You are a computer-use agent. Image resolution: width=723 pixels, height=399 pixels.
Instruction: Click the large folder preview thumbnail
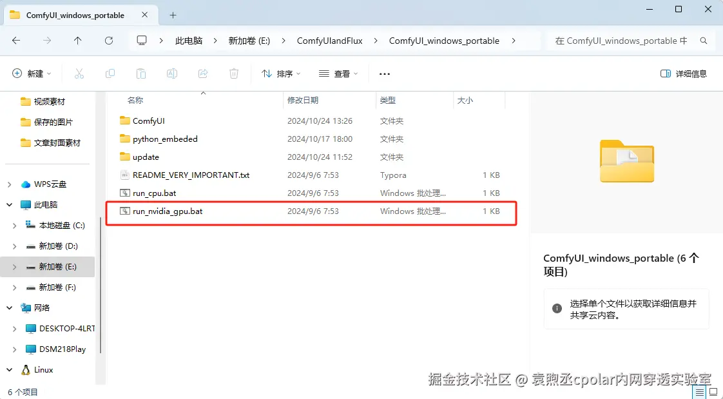[626, 161]
